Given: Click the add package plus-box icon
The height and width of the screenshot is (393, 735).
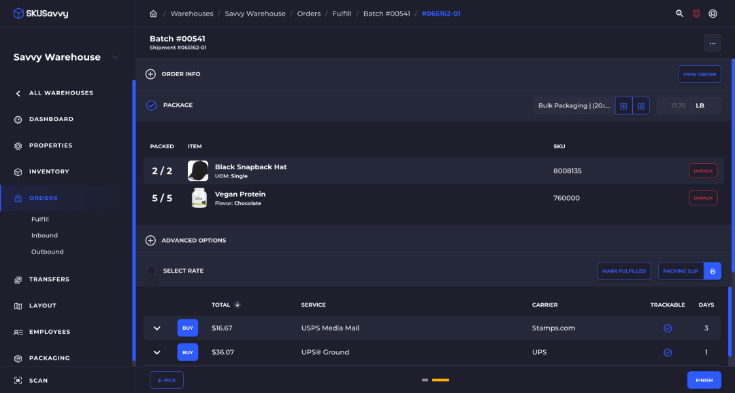Looking at the screenshot, I should click(x=623, y=106).
